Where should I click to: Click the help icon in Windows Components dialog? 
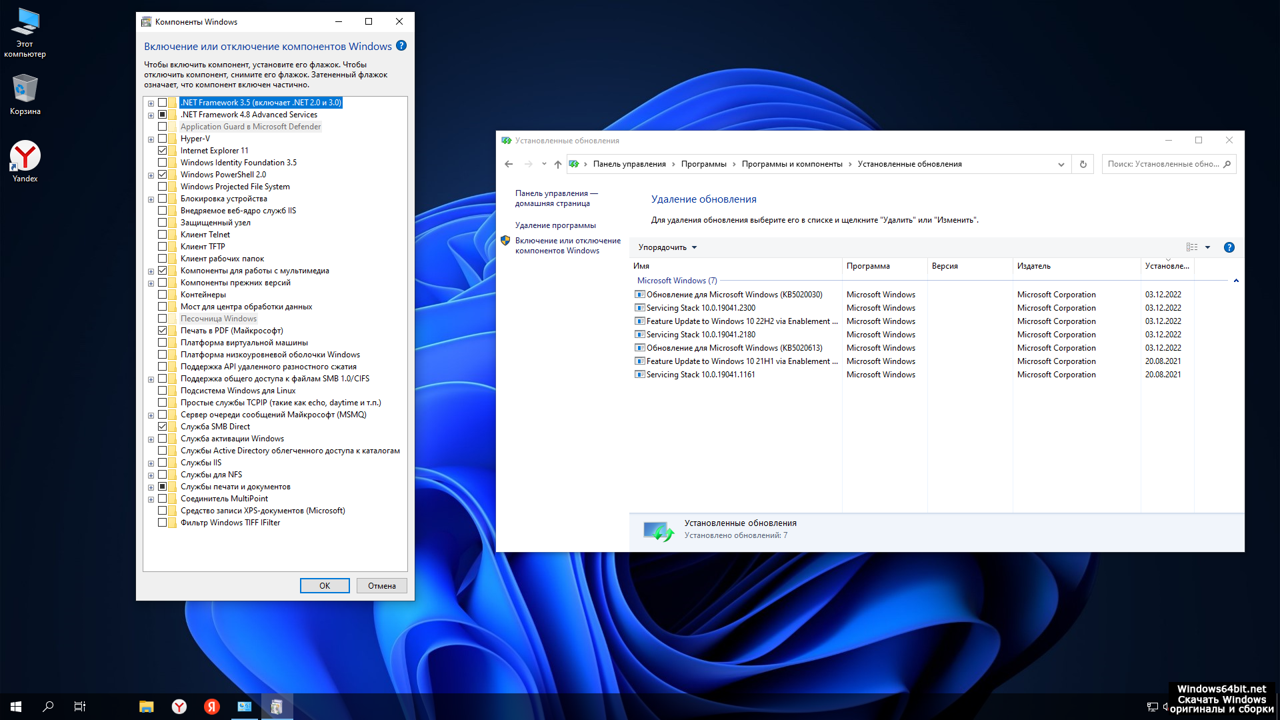pos(401,46)
